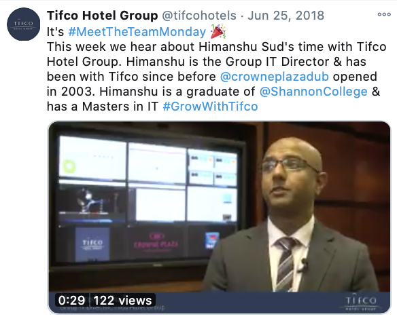Viewport: 397px width, 323px height.
Task: Select the Tifco logo on the video monitor
Action: pos(92,244)
